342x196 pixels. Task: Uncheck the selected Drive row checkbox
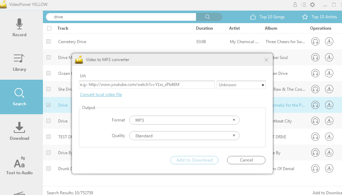[48, 105]
